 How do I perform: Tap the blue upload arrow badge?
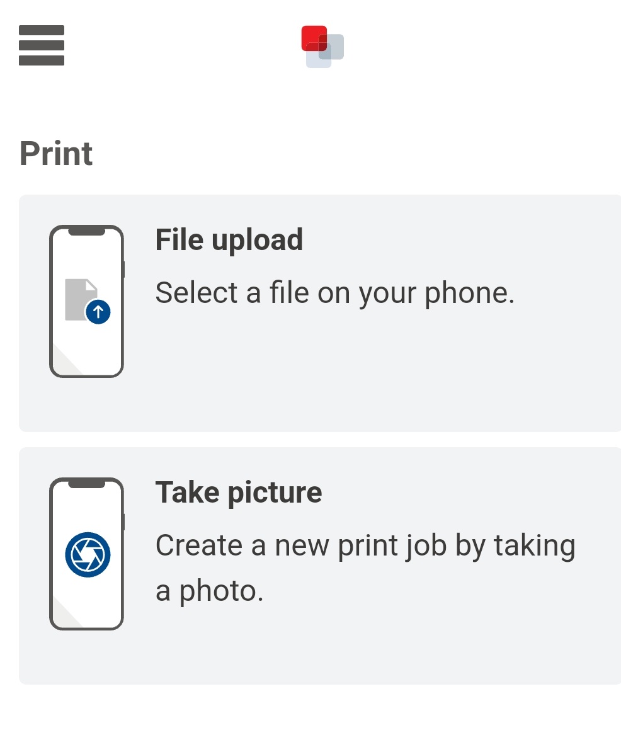pyautogui.click(x=98, y=312)
